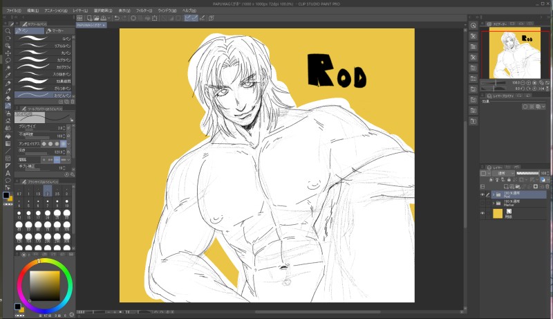This screenshot has width=553, height=319.
Task: Expand the Rod layer folder
Action: pyautogui.click(x=493, y=194)
